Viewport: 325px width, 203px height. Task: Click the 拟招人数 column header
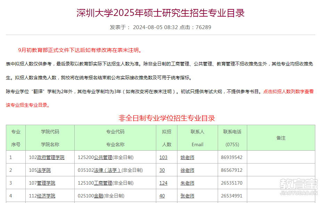(x=167, y=138)
